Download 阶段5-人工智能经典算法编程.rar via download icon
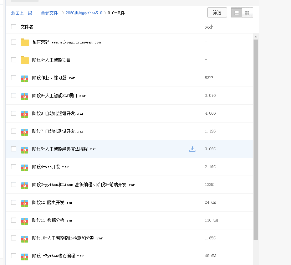This screenshot has width=291, height=265. click(x=192, y=149)
